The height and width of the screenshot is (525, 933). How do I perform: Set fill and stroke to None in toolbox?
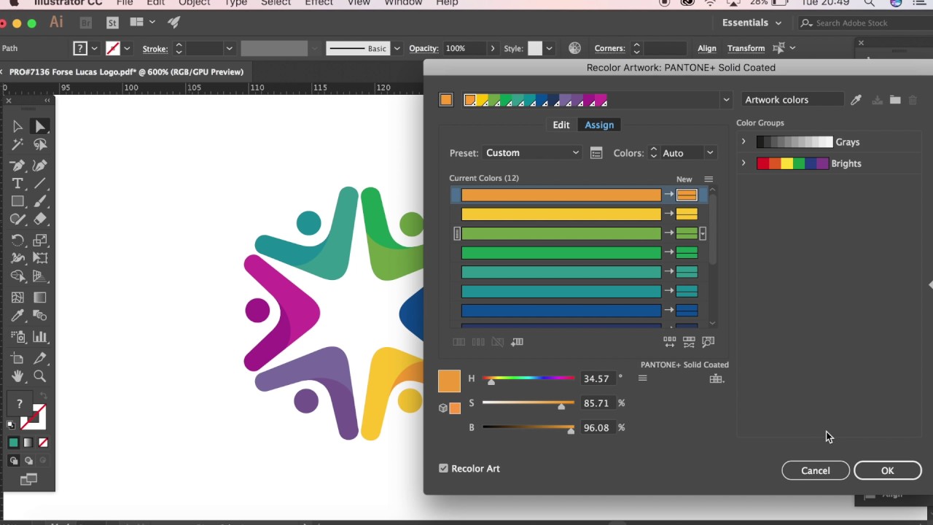[43, 443]
